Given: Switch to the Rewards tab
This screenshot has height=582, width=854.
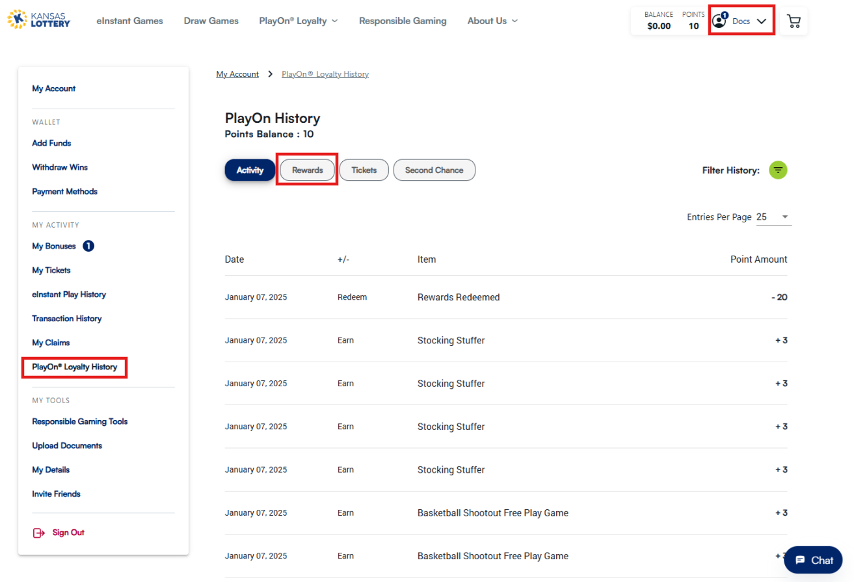Looking at the screenshot, I should [x=307, y=170].
